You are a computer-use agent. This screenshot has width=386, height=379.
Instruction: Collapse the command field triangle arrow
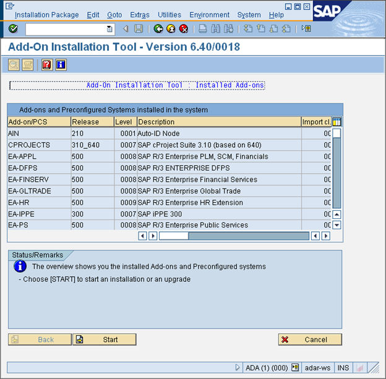pos(126,29)
